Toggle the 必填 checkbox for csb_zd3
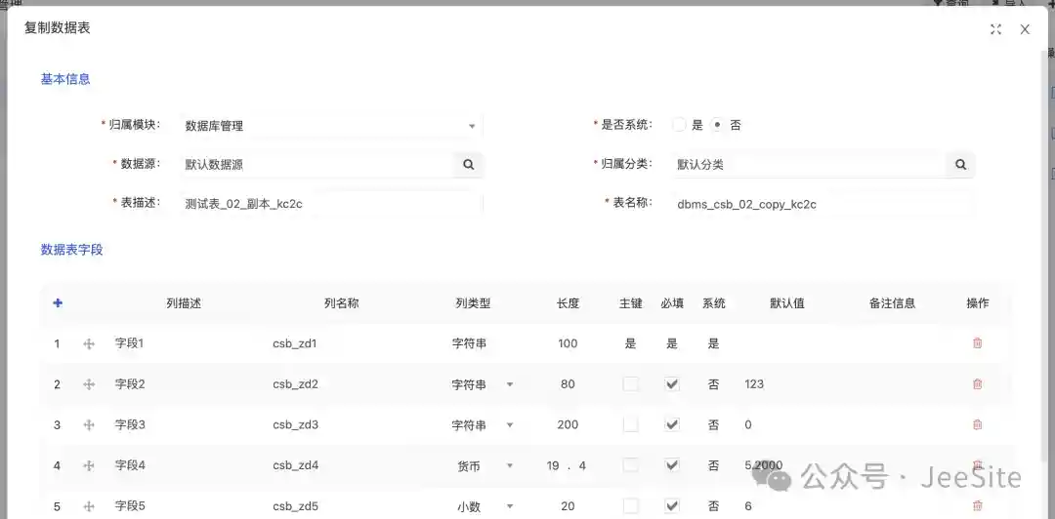Viewport: 1055px width, 519px height. click(672, 424)
